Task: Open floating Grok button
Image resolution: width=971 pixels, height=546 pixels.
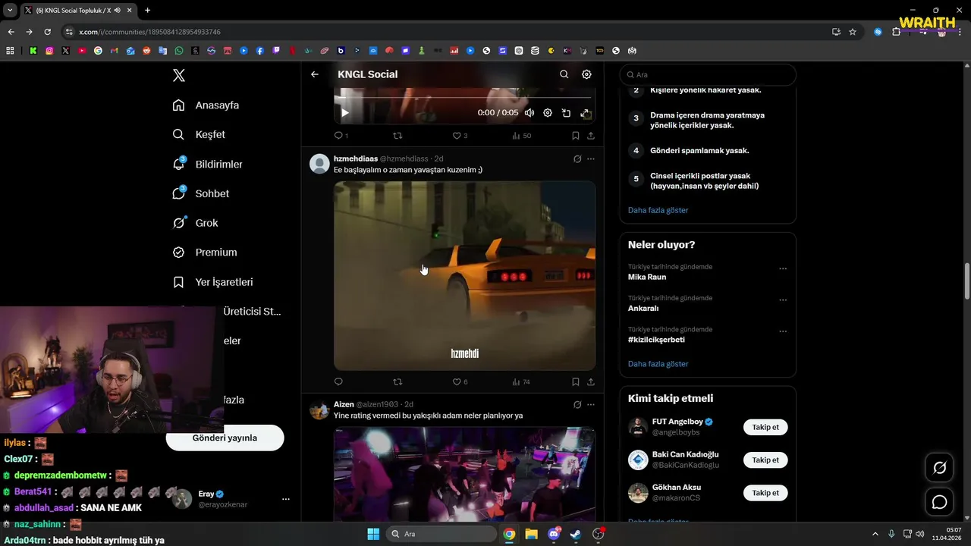Action: (x=940, y=468)
